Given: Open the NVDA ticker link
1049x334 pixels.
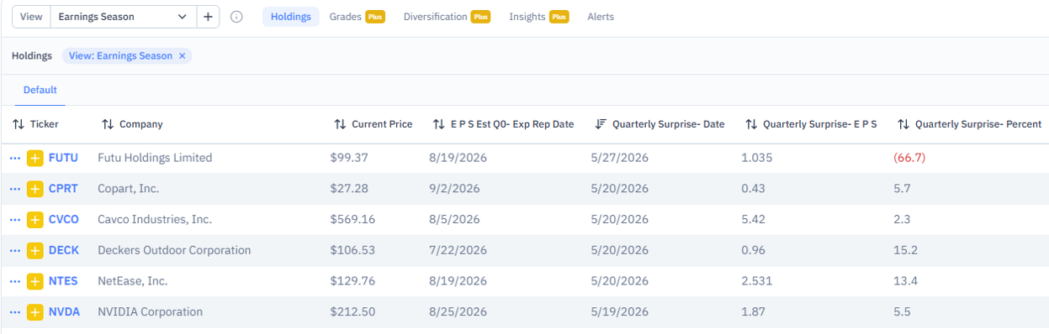Looking at the screenshot, I should click(x=65, y=312).
